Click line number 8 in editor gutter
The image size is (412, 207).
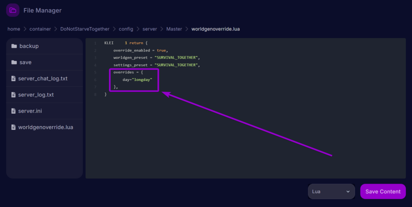point(95,94)
